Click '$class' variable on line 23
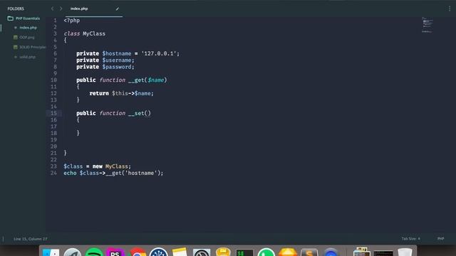This screenshot has height=256, width=456. click(x=73, y=166)
